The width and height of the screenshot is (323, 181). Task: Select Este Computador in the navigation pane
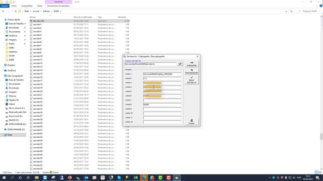15,76
